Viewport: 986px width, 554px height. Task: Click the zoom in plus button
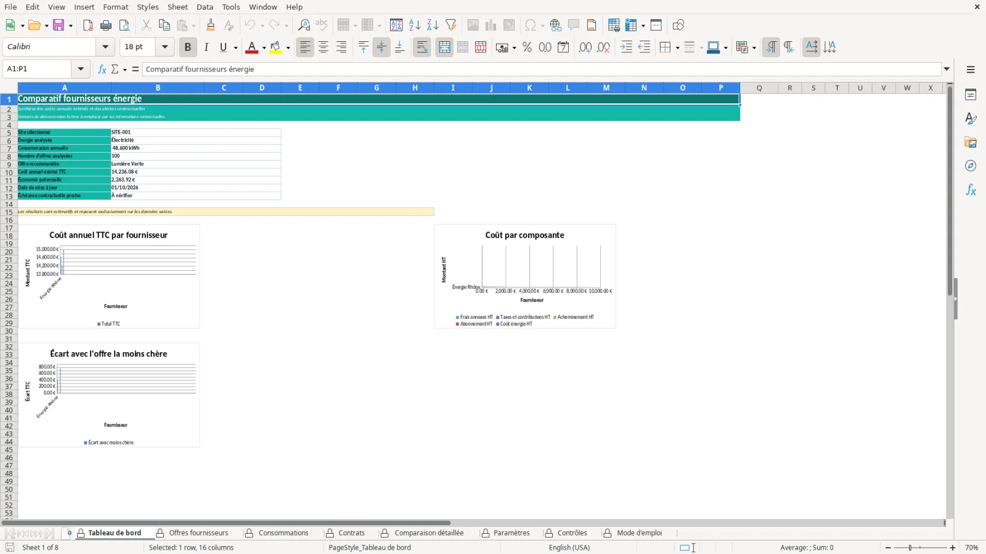[x=953, y=548]
